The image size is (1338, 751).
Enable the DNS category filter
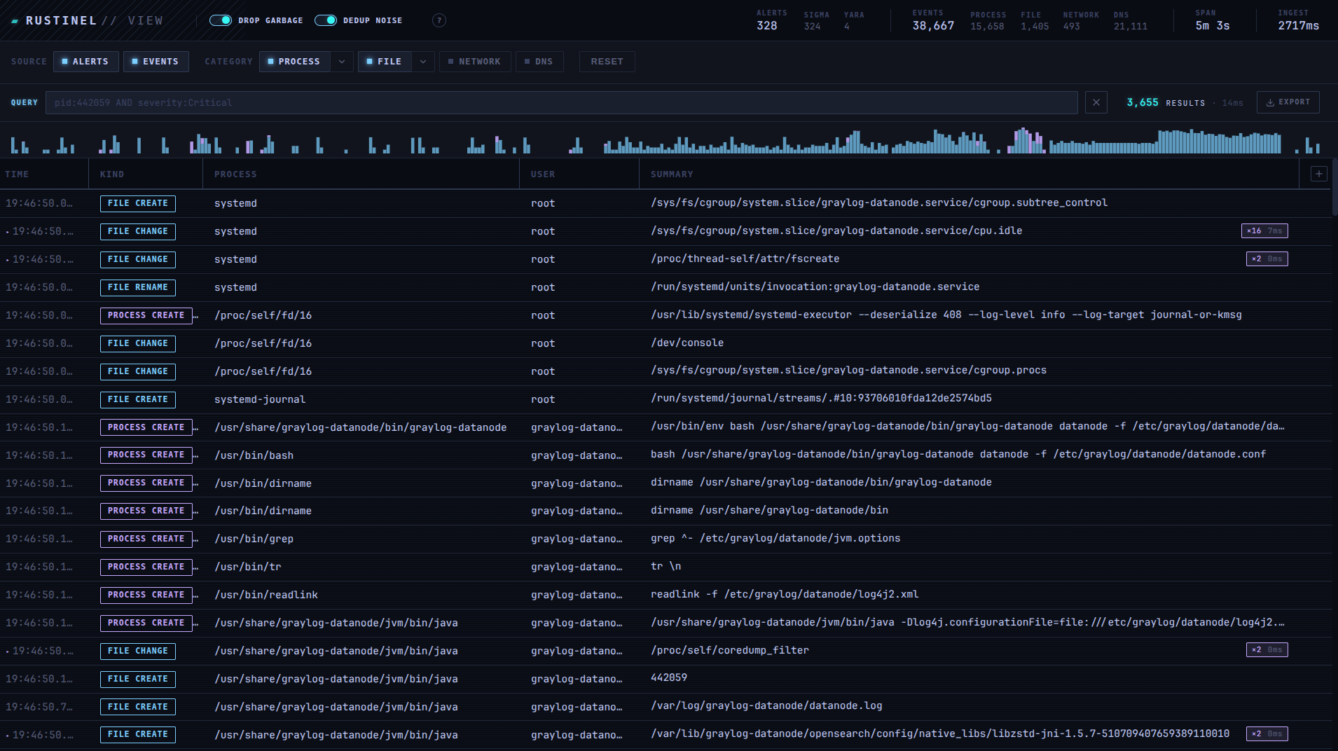coord(539,62)
